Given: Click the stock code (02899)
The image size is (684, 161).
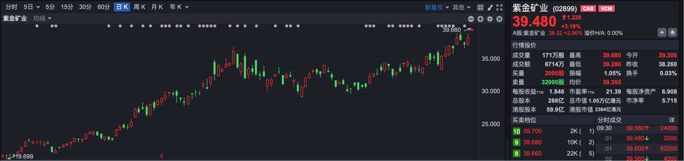Looking at the screenshot, I should (565, 9).
